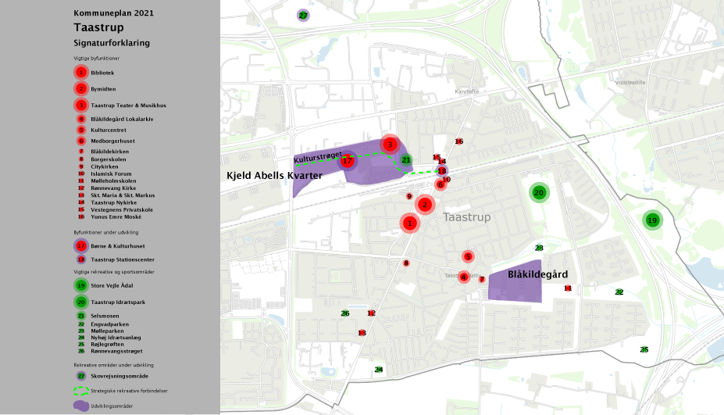Click the purple Udviklingsområder legend swatch

80,405
